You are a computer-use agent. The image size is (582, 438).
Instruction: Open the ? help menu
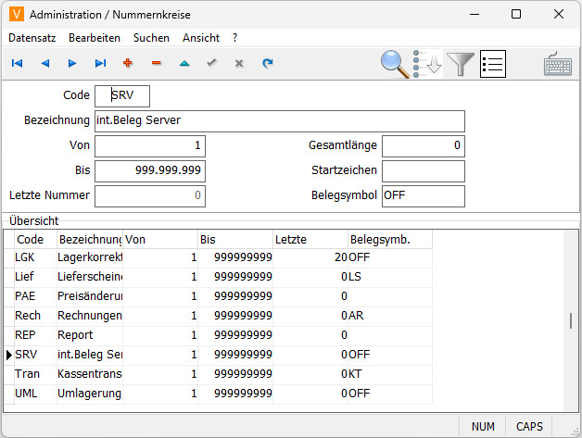(x=235, y=38)
